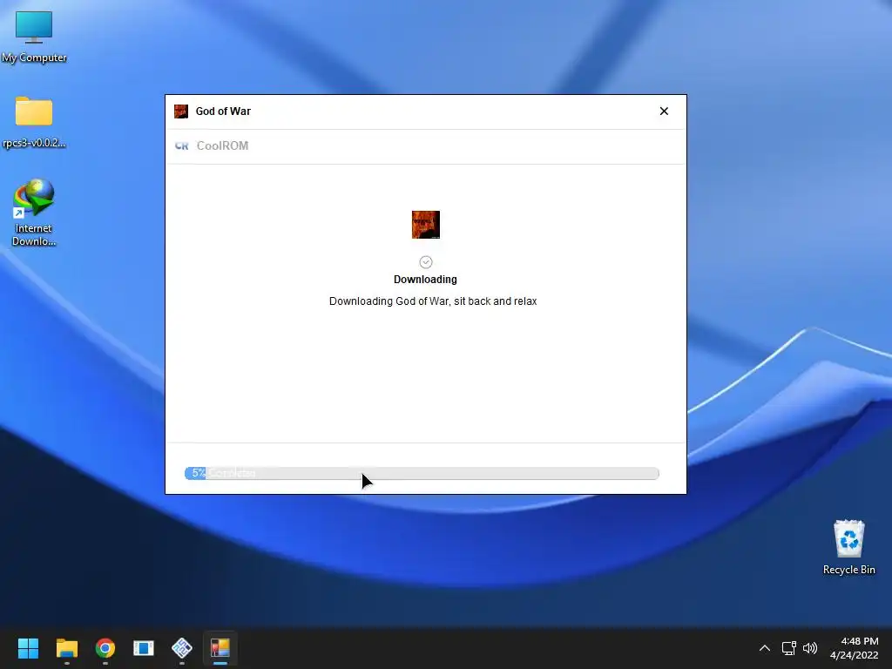
Task: Click the God of War title bar icon
Action: click(x=181, y=111)
